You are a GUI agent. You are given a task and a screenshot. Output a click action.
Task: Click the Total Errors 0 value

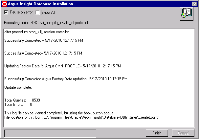[31, 104]
